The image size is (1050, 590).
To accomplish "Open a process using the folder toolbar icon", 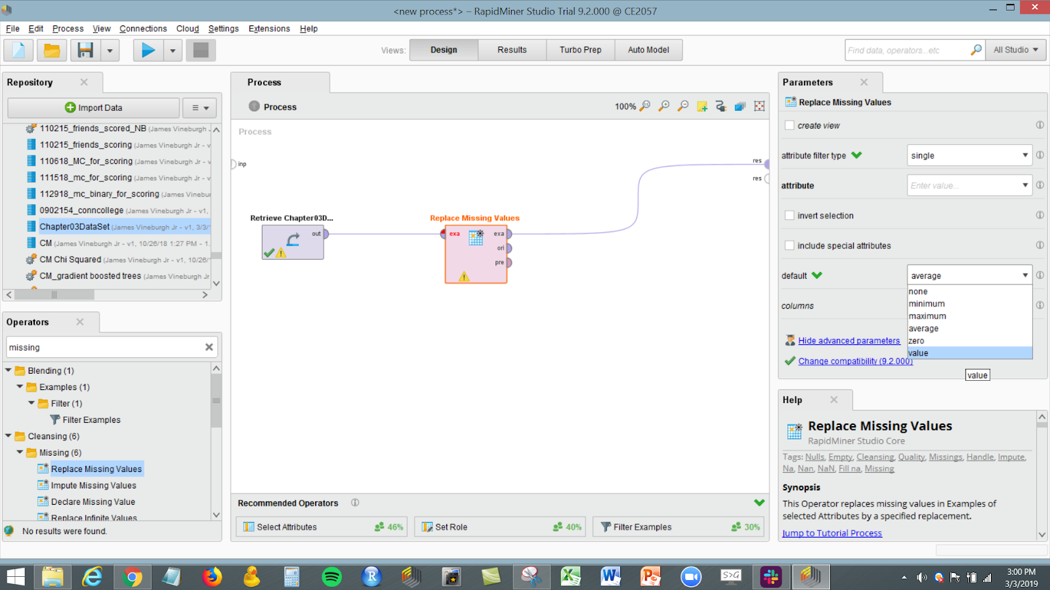I will click(52, 50).
